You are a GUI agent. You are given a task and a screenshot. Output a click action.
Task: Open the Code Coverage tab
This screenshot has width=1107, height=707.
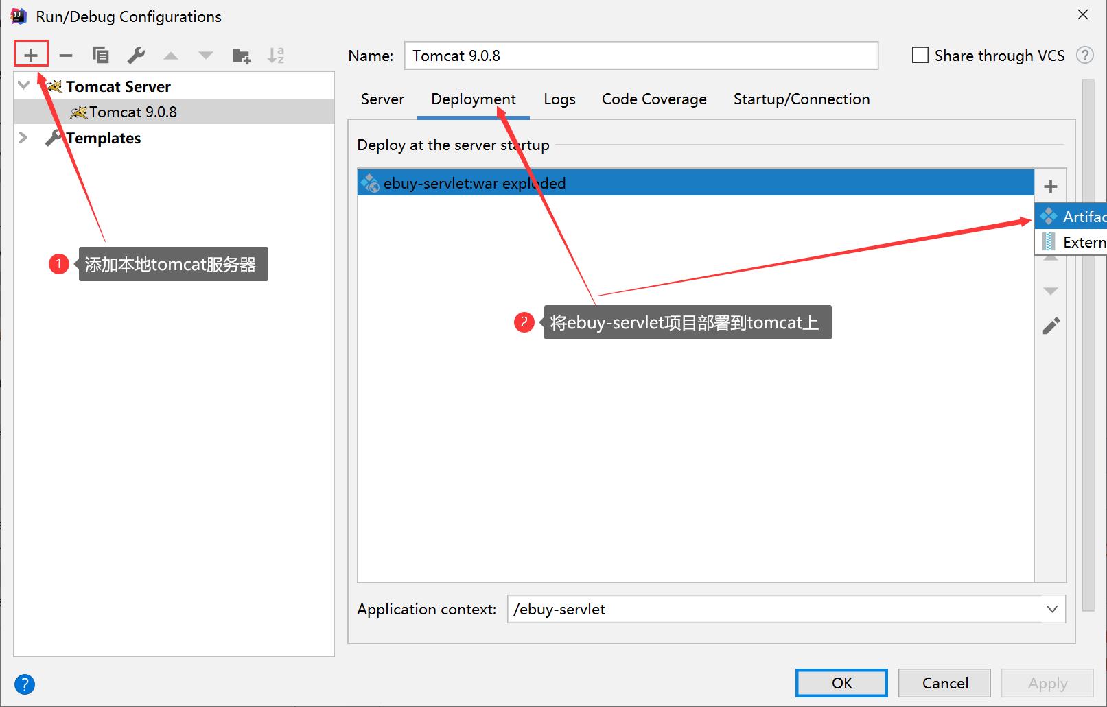pos(654,99)
